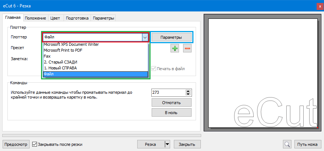Viewport: 324px width, 151px height.
Task: Open the magnifier zoom tool
Action: (287, 144)
